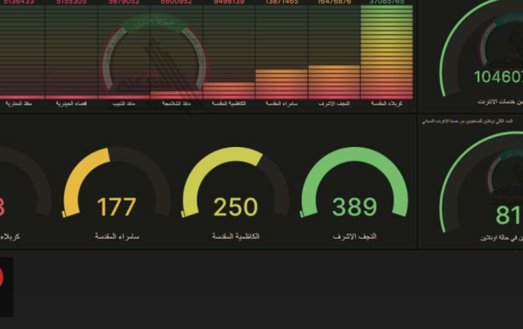Click the منفذ الشيب axis label
The width and height of the screenshot is (523, 329).
click(124, 104)
